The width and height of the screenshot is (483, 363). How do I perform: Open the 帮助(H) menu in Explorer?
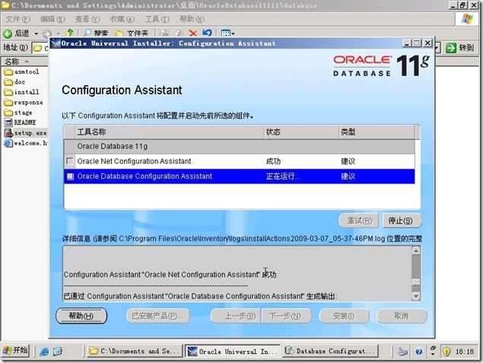point(192,20)
